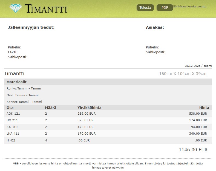The image size is (216, 171).
Task: Select the Jälleenmyyjän tiedot heading
Action: pos(31,27)
